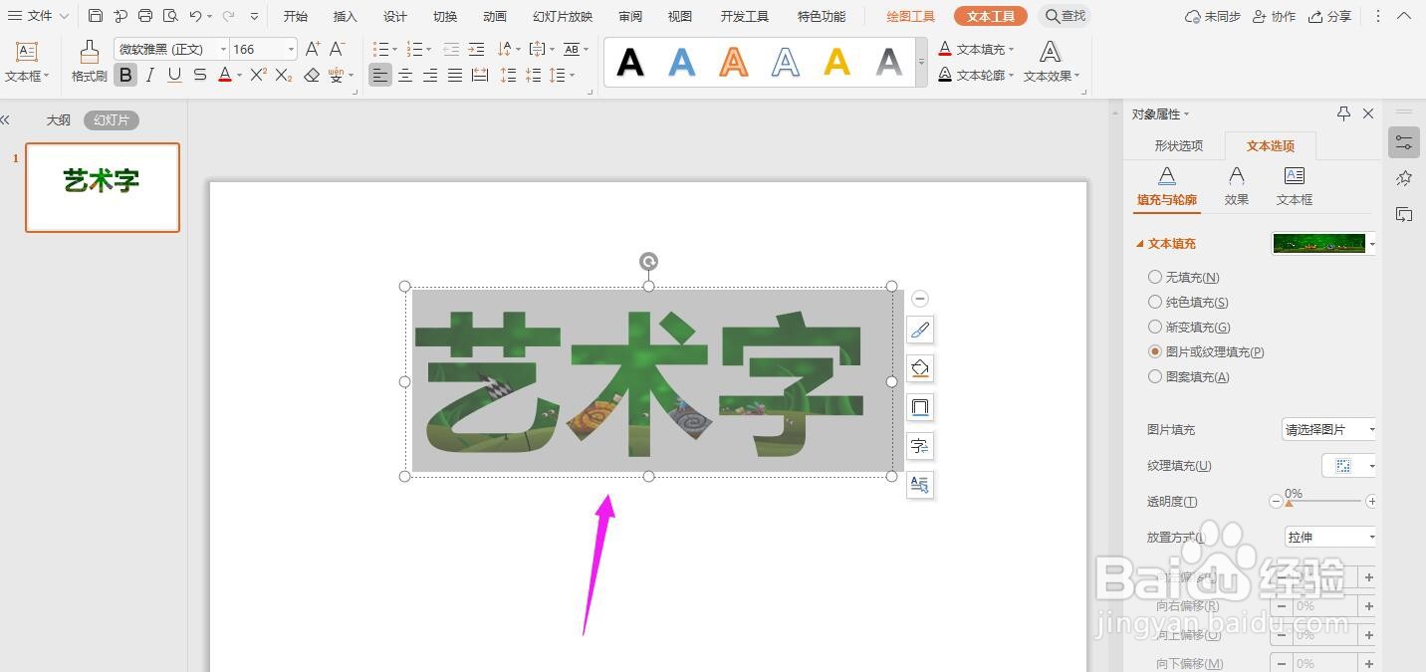The height and width of the screenshot is (672, 1426).
Task: Select the yellow WordArt style preset
Action: [837, 63]
